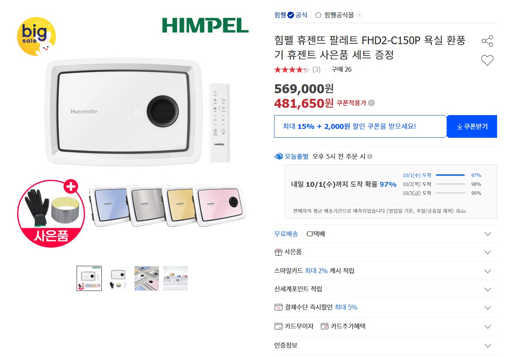The image size is (506, 357).
Task: Click info icon next to 오후 5시 전 주문 시
Action: coord(370,156)
